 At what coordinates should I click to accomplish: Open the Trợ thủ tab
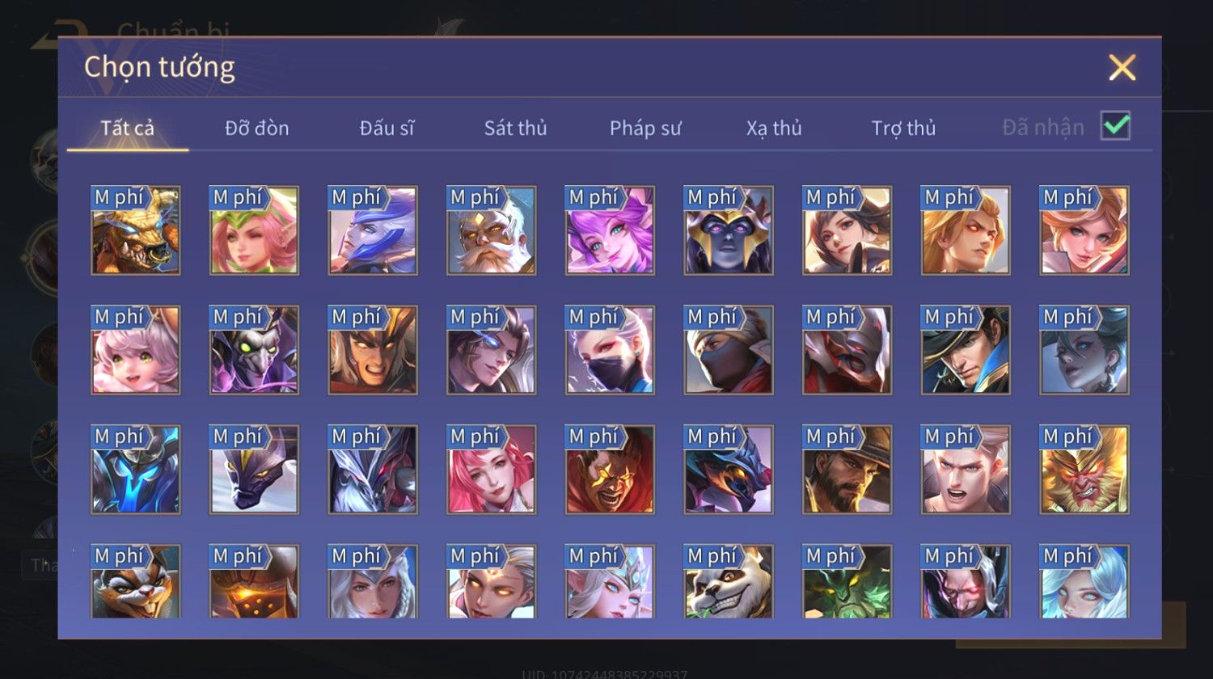tap(903, 128)
